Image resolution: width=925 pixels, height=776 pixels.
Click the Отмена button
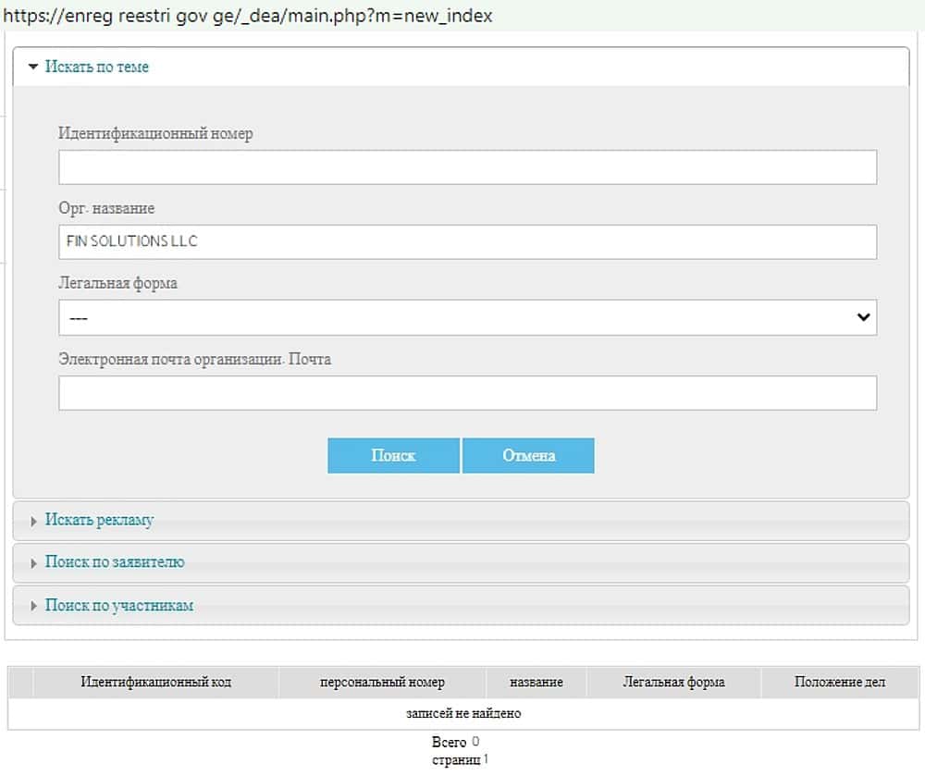pyautogui.click(x=528, y=455)
